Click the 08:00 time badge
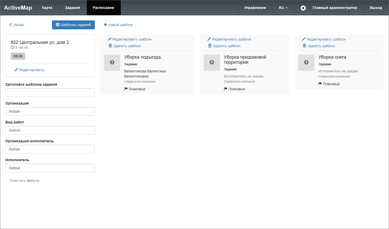389x229 pixels. click(18, 56)
